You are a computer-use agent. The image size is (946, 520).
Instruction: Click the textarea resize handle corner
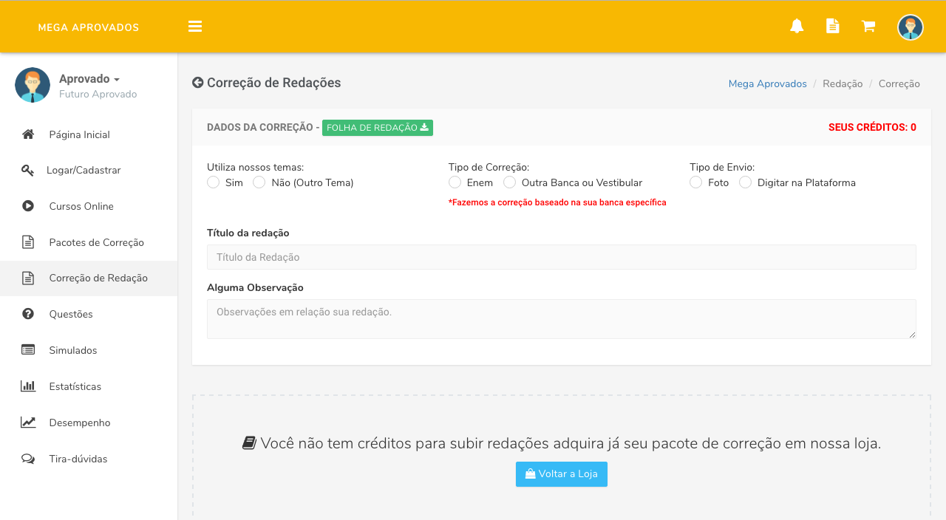coord(912,335)
